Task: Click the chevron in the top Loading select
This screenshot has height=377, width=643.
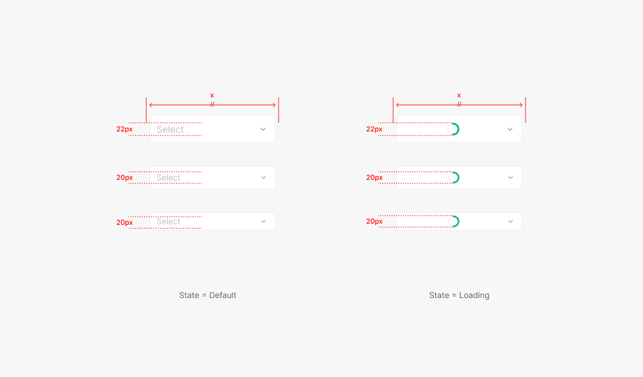Action: [510, 129]
